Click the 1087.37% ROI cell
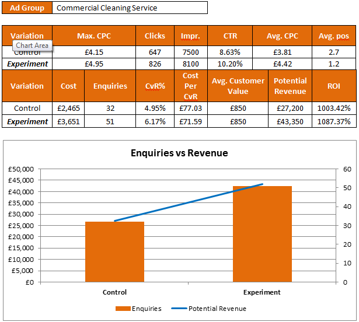The width and height of the screenshot is (359, 322). (334, 121)
